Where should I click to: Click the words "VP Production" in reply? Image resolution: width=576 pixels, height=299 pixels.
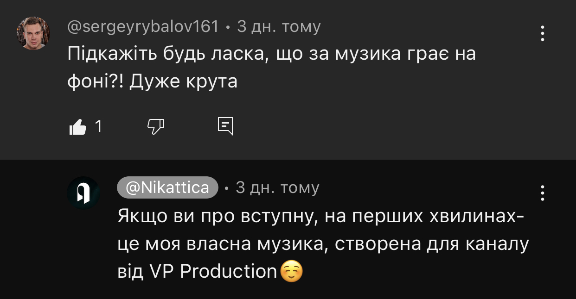pos(213,272)
